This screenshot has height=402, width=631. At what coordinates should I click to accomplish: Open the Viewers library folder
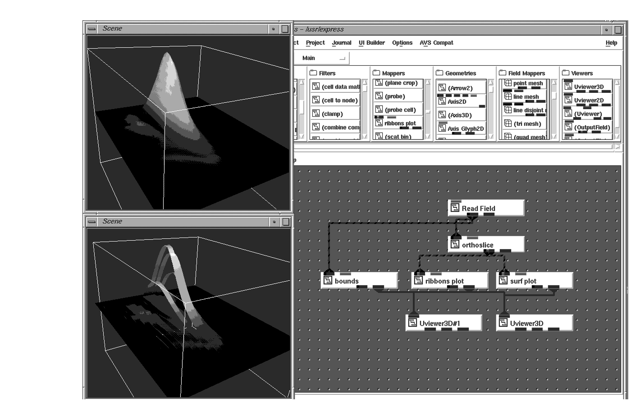(566, 73)
